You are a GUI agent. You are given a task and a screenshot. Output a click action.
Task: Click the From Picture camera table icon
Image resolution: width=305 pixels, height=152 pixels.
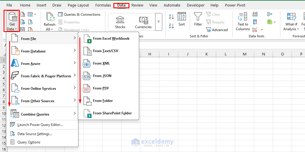(x=30, y=15)
